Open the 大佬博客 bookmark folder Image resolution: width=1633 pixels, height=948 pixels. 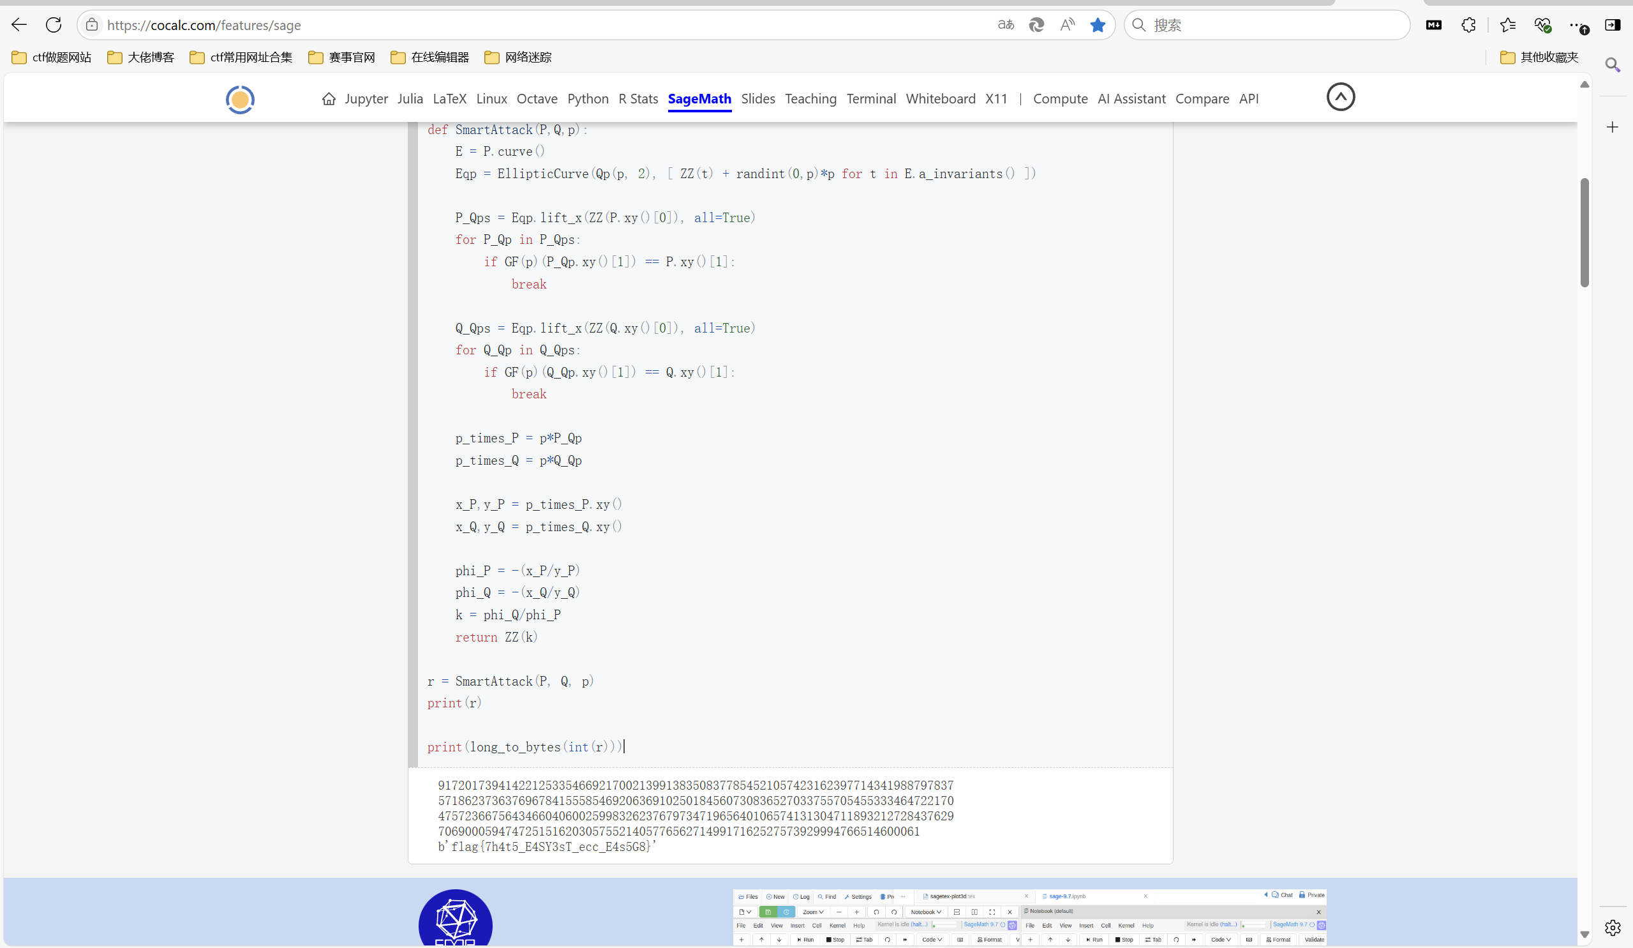pyautogui.click(x=140, y=57)
